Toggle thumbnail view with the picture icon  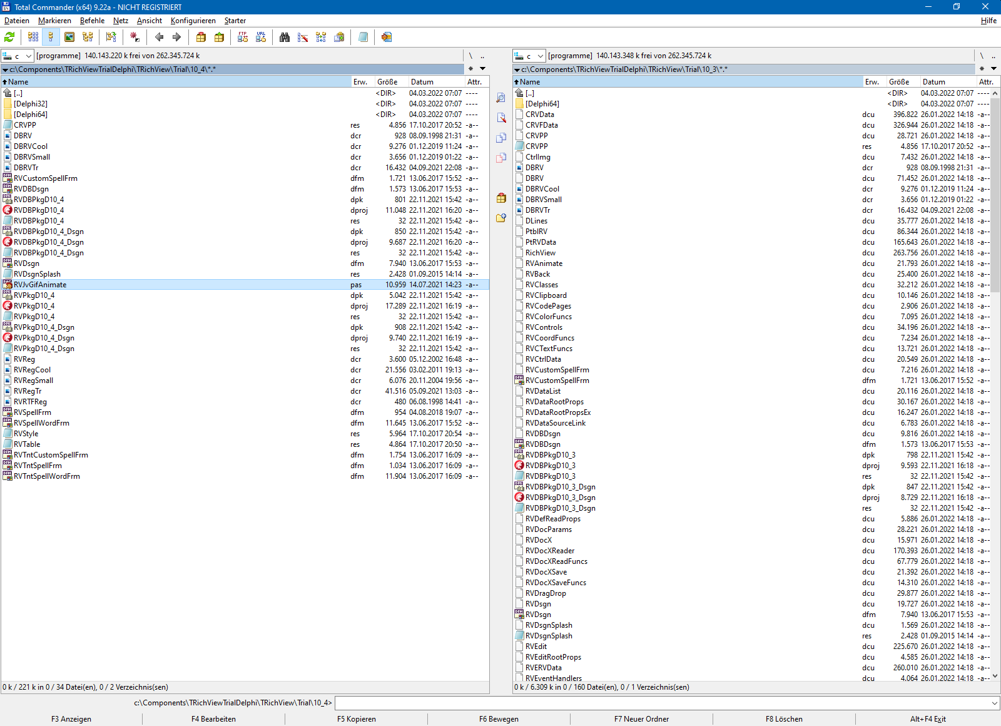click(69, 38)
